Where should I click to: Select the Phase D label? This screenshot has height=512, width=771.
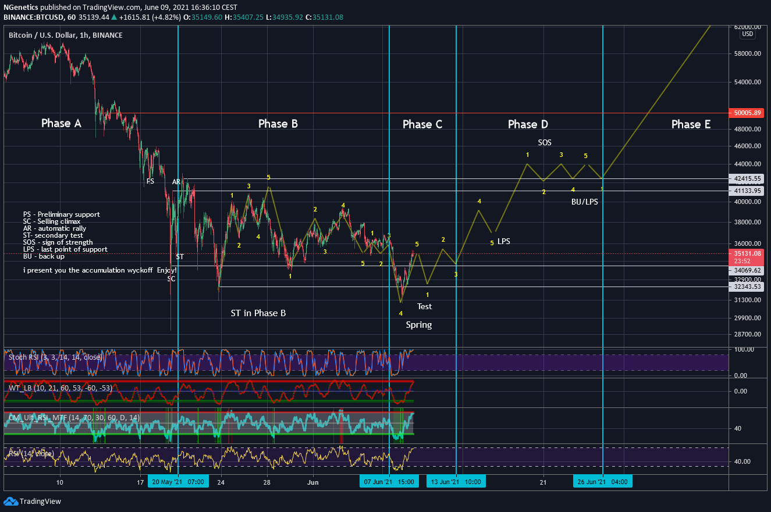[x=528, y=124]
